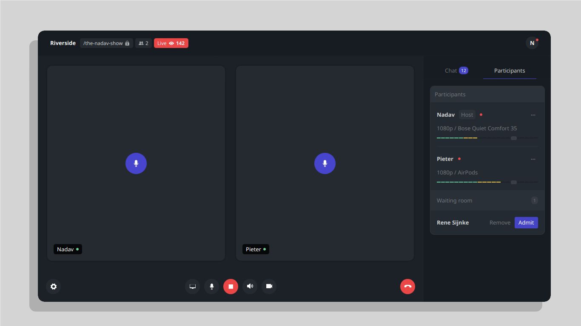Click the microphone icon in Nadav's video tile
Screen dimensions: 581x326
point(136,163)
